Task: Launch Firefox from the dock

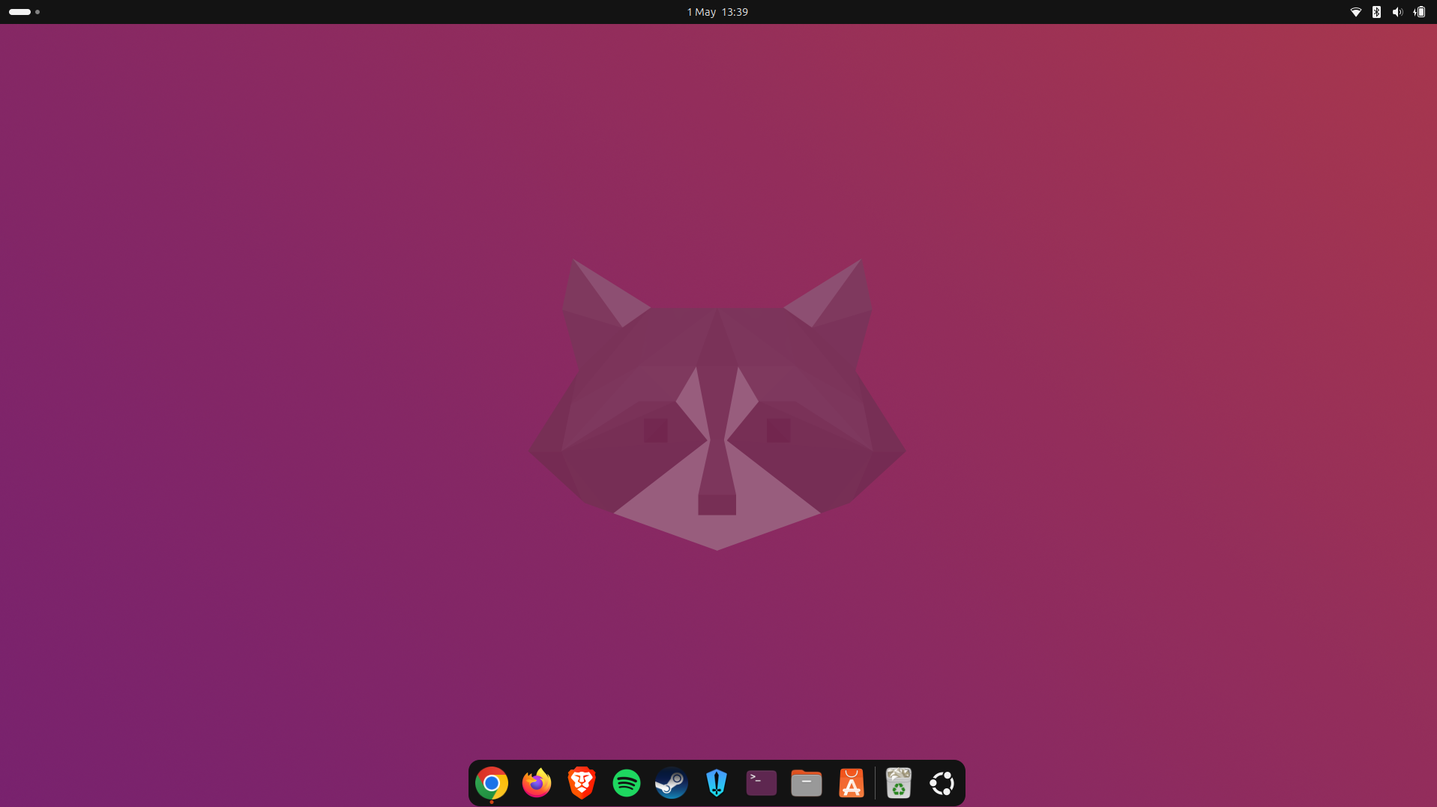Action: 537,783
